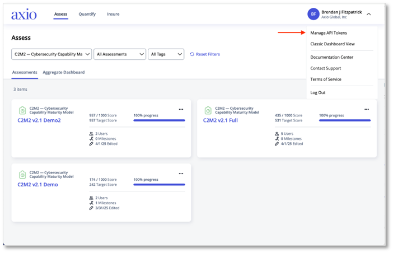Click the shield icon on C2M2 v2.1 Demo2 card
Image resolution: width=393 pixels, height=253 pixels.
tap(22, 111)
